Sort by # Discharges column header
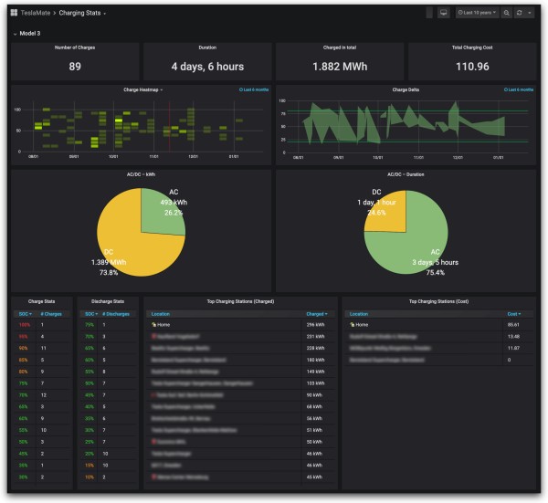548x503 pixels. pyautogui.click(x=111, y=313)
